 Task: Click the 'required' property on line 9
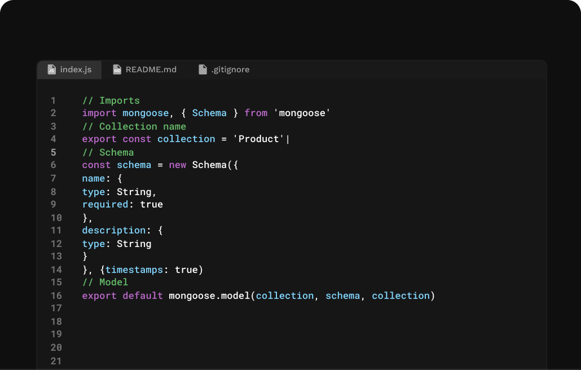click(x=105, y=204)
